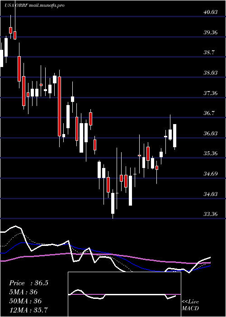Click the 40.03 price axis label
The height and width of the screenshot is (317, 226).
[x=211, y=12]
